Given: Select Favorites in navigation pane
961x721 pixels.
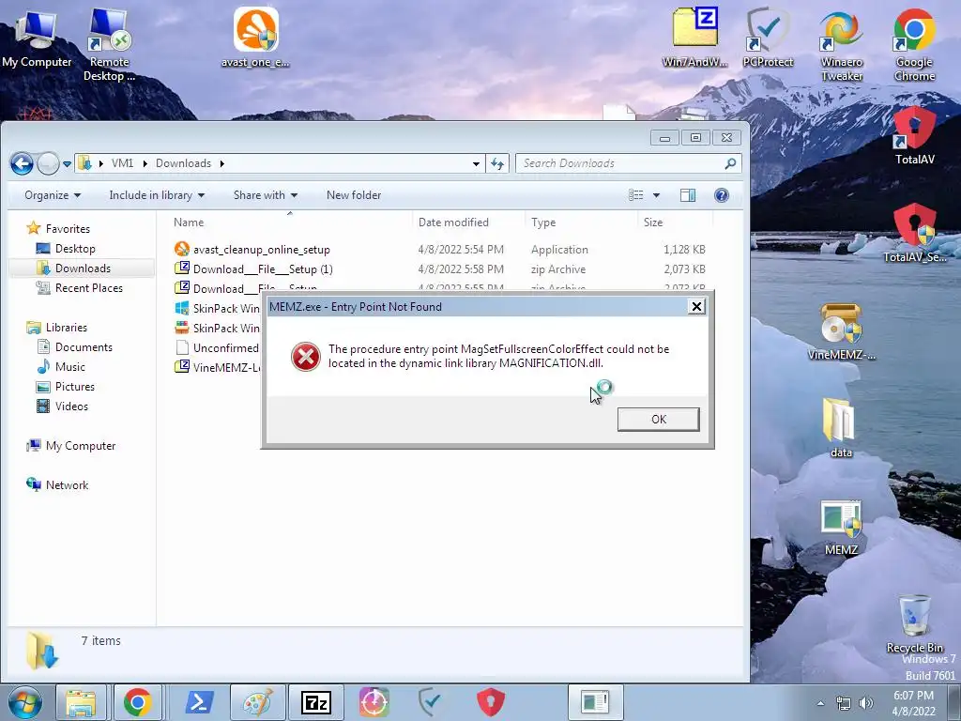Looking at the screenshot, I should (x=68, y=229).
